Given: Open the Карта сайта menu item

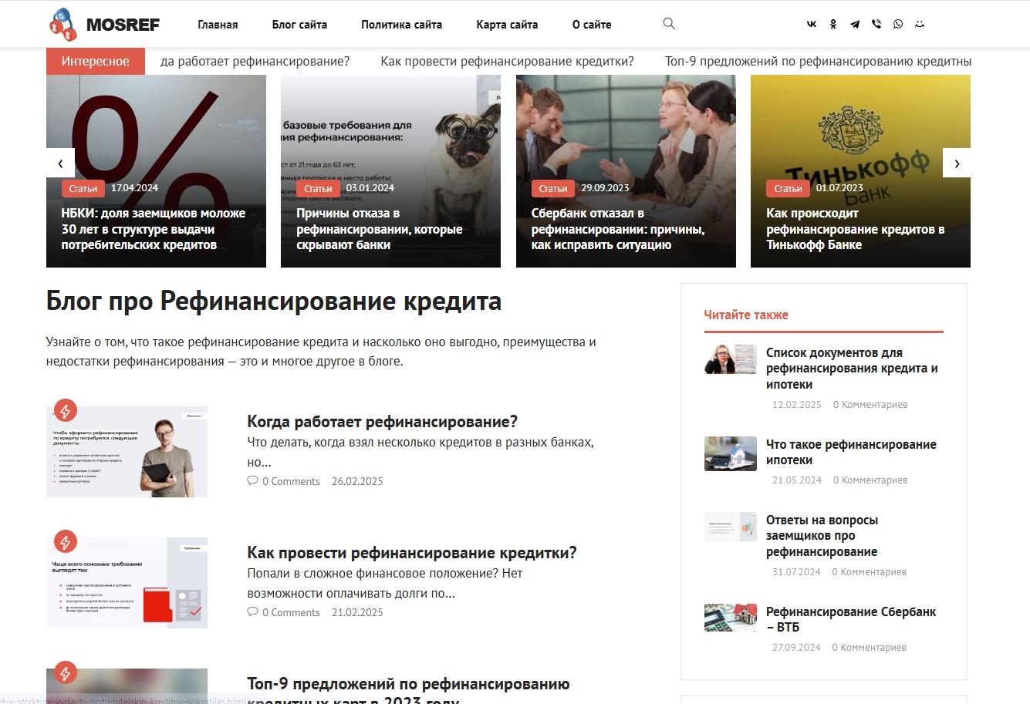Looking at the screenshot, I should click(x=507, y=25).
